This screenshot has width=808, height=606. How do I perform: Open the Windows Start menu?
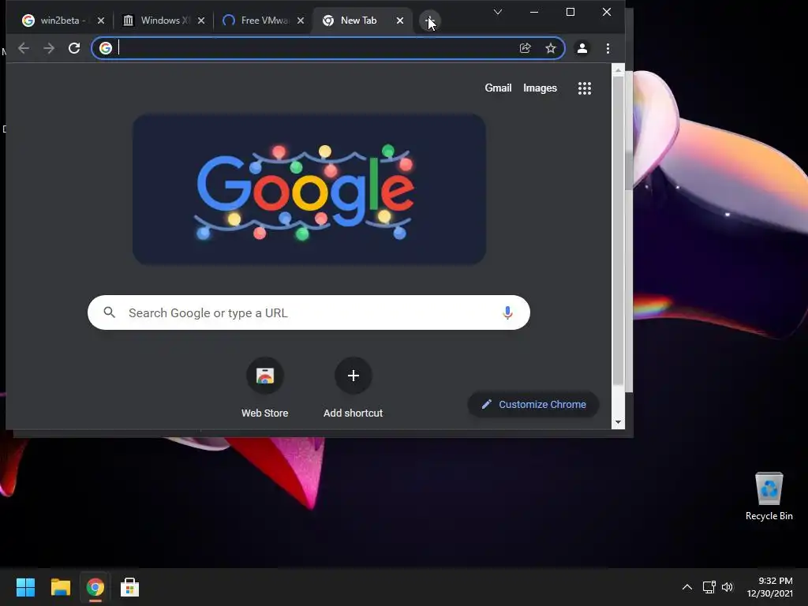tap(25, 587)
